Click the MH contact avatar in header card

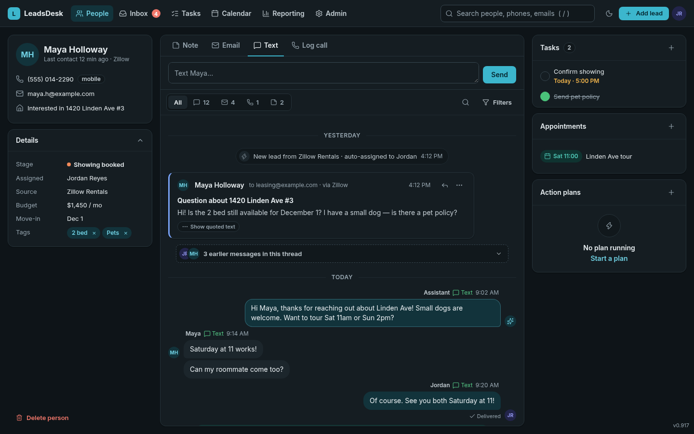(x=27, y=54)
